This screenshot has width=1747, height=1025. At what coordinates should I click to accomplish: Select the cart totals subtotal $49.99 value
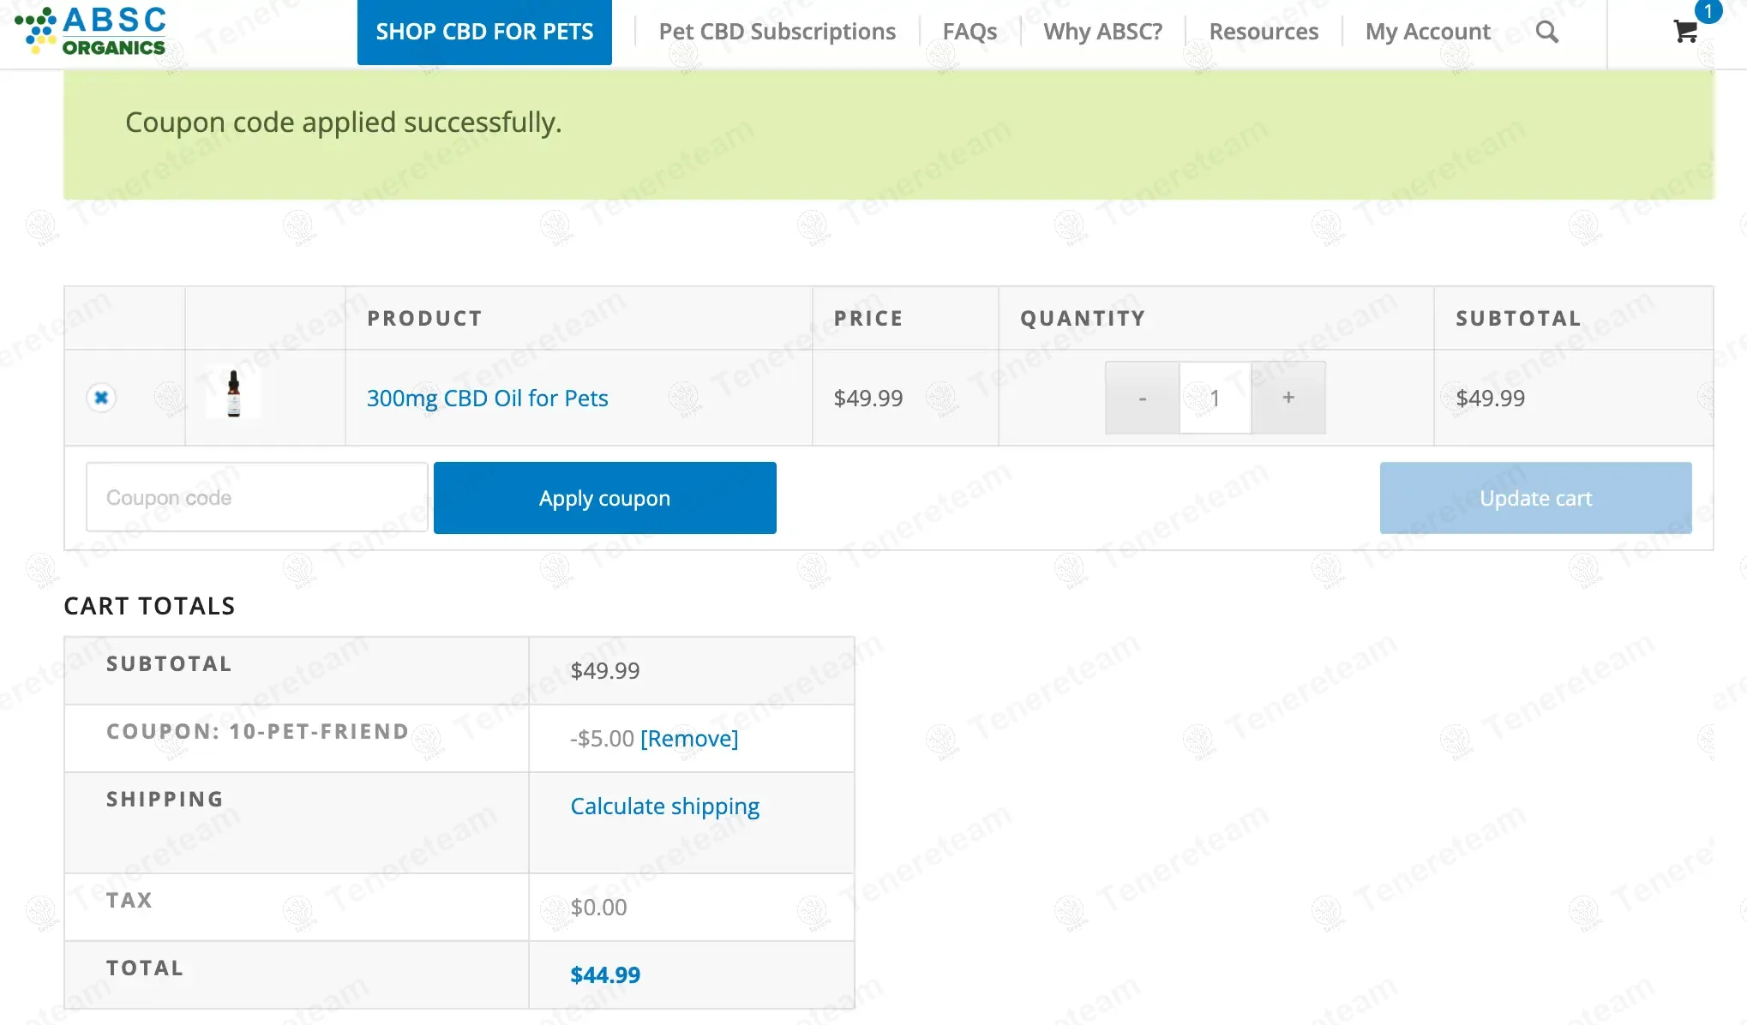click(x=605, y=670)
